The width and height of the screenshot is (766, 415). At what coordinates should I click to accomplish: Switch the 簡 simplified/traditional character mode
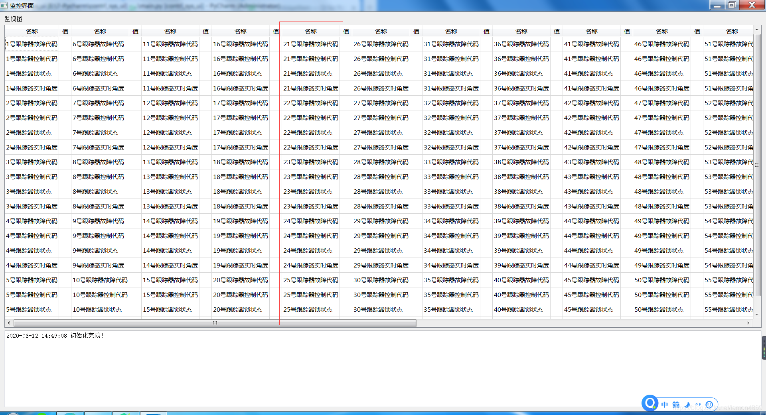pyautogui.click(x=676, y=405)
